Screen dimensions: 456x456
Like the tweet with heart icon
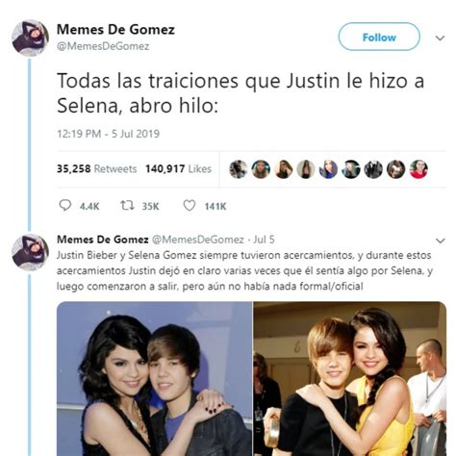190,205
